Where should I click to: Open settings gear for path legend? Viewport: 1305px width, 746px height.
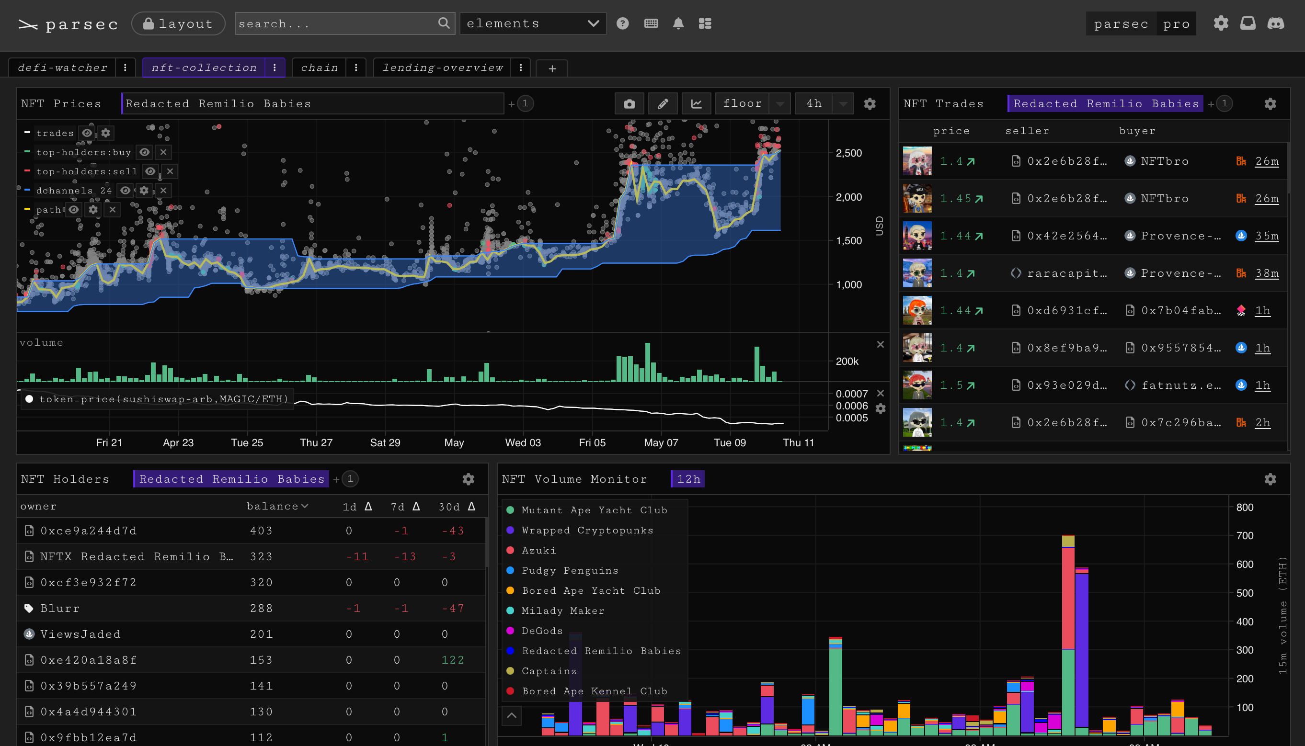93,210
